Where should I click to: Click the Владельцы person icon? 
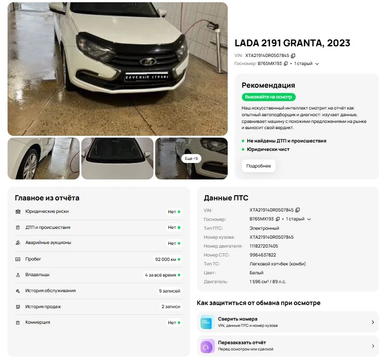click(x=18, y=275)
